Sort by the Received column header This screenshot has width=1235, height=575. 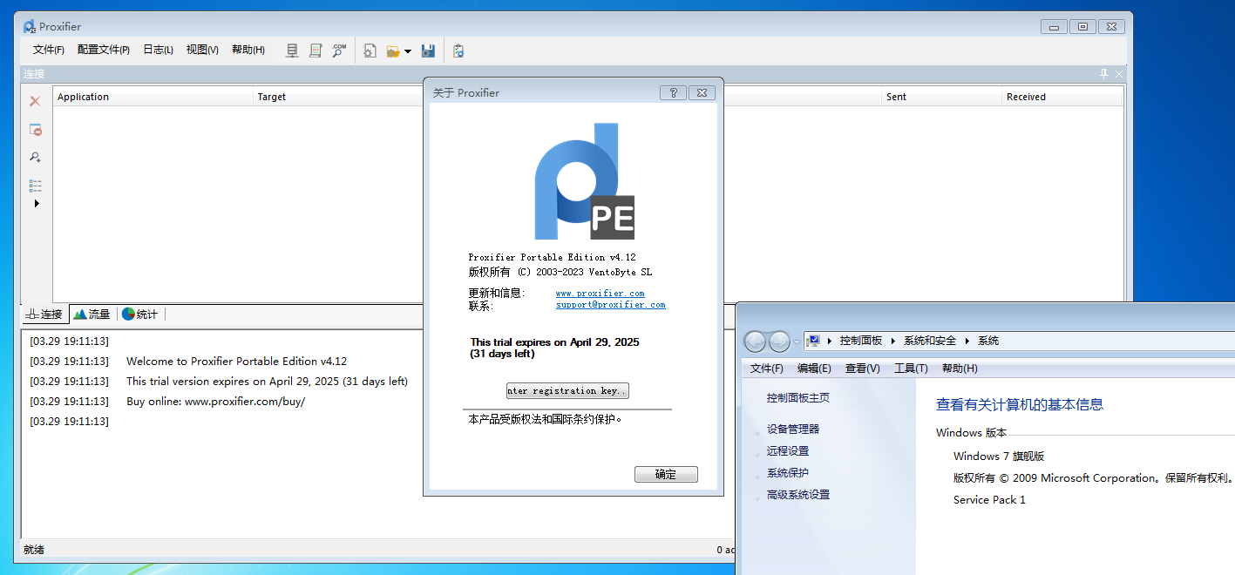(1062, 97)
